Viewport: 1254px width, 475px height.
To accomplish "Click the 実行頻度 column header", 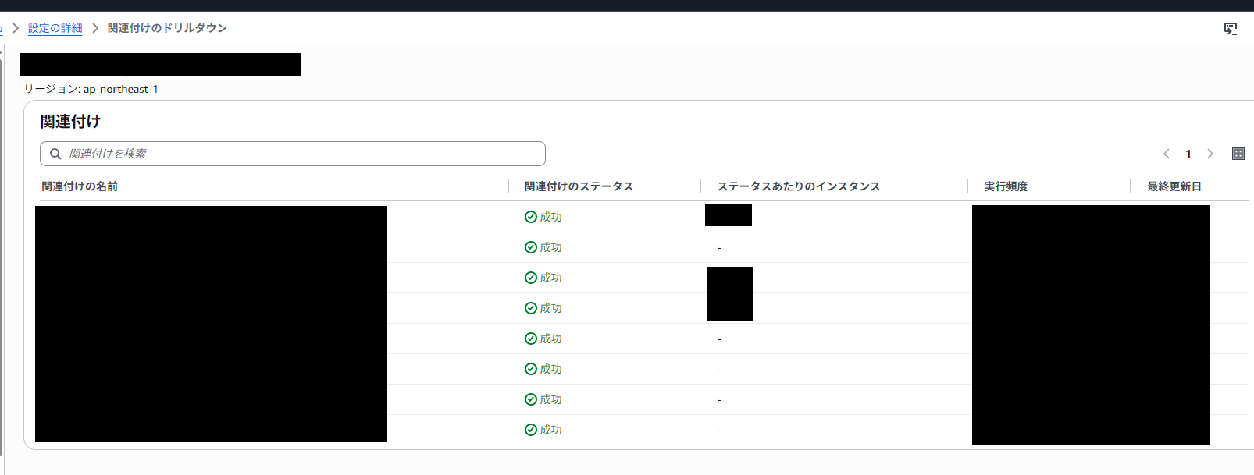I will point(1006,186).
